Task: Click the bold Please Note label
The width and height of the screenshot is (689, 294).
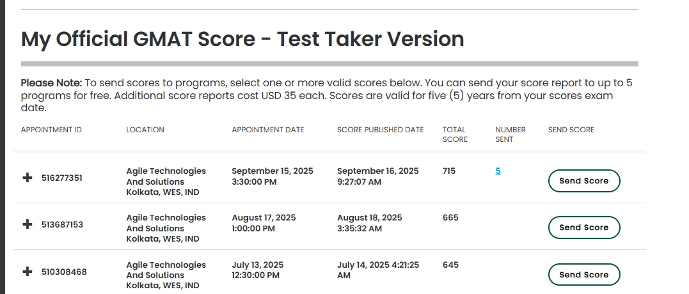Action: click(51, 83)
